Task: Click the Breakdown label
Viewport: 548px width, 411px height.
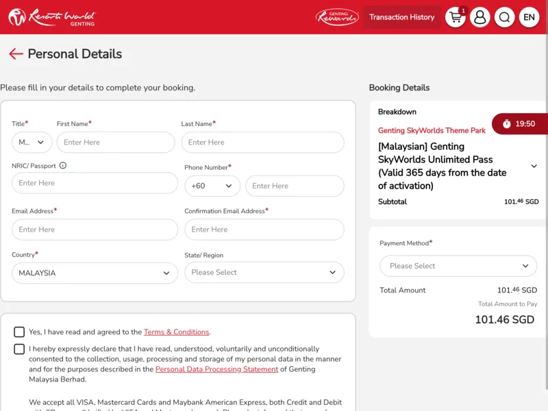Action: tap(397, 112)
